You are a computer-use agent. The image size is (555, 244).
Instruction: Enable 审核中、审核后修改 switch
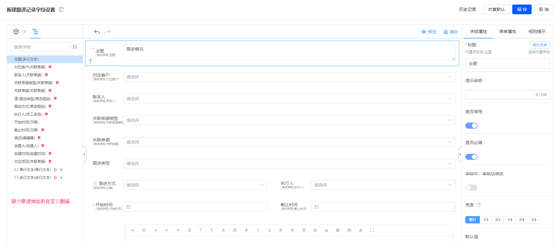coord(471,188)
